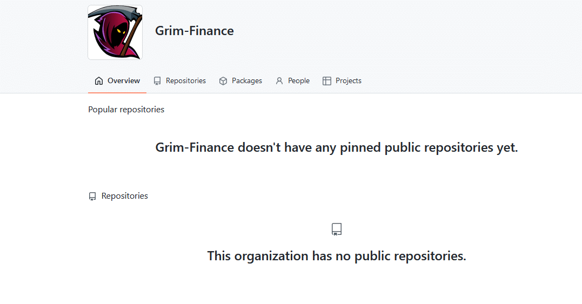Click the house icon on the Overview tab
This screenshot has height=304, width=582.
pyautogui.click(x=99, y=81)
